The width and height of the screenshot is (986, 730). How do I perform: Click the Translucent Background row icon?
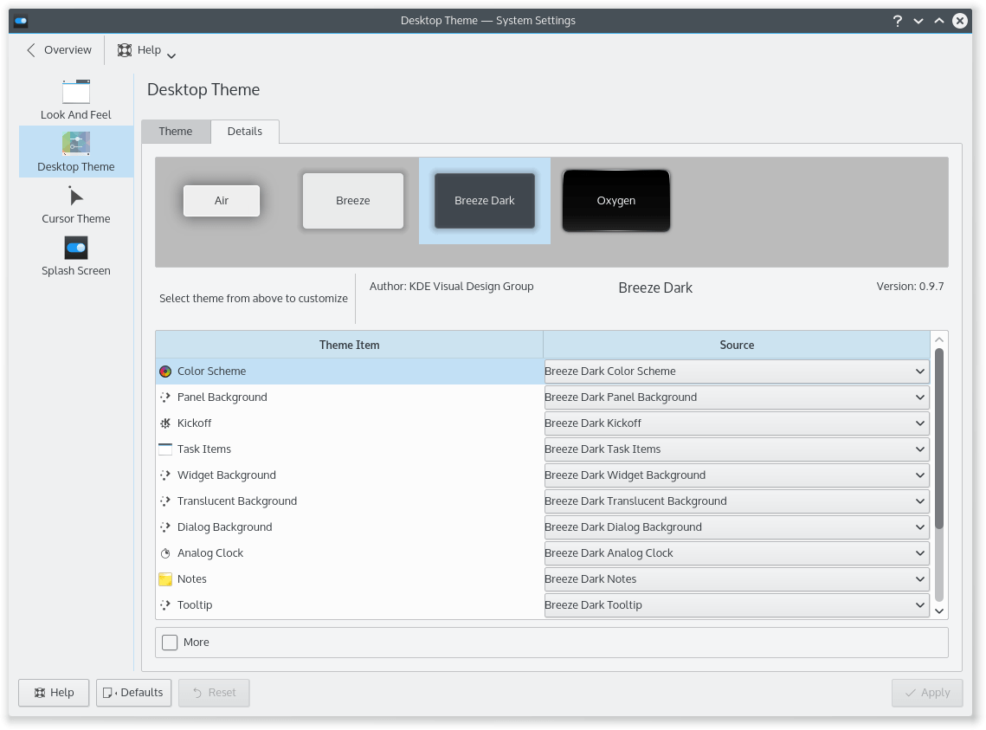(x=165, y=501)
